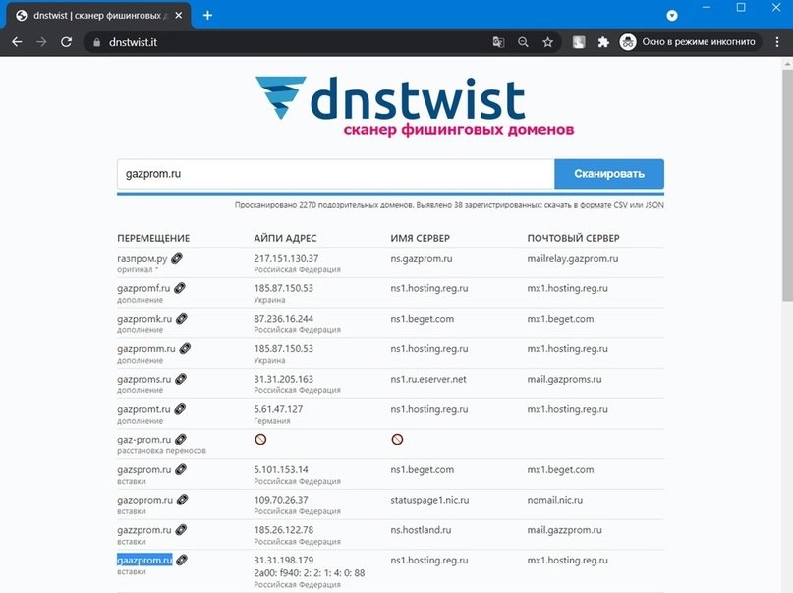Click nameserver ns1.ru.eserver.net
Image resolution: width=793 pixels, height=593 pixels.
pos(428,379)
